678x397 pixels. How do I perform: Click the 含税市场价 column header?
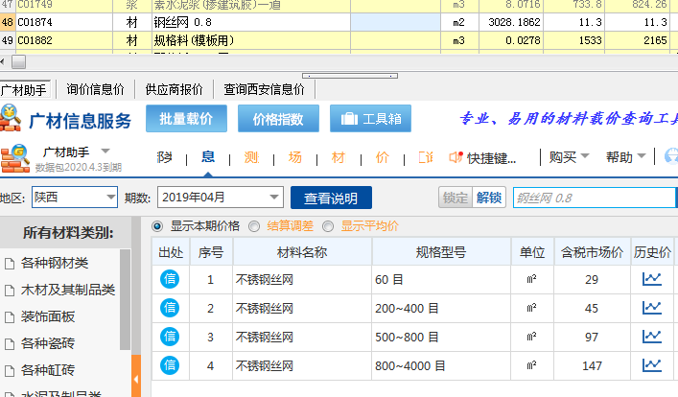click(592, 251)
